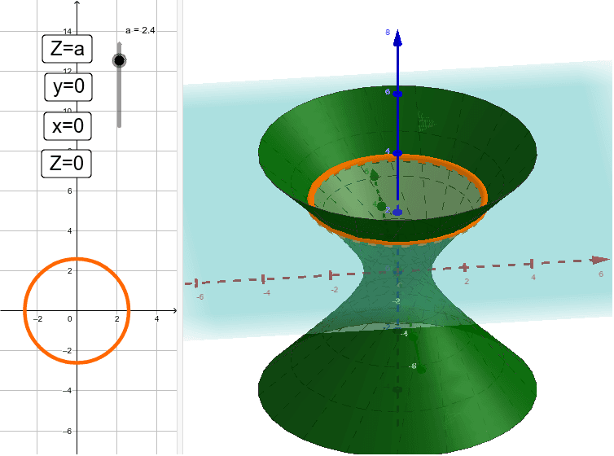Click the a = 2.4 slider label

[140, 30]
